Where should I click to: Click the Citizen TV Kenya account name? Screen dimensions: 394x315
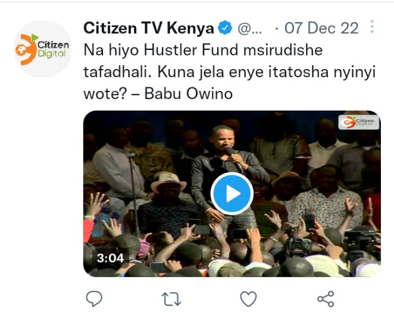(x=149, y=28)
